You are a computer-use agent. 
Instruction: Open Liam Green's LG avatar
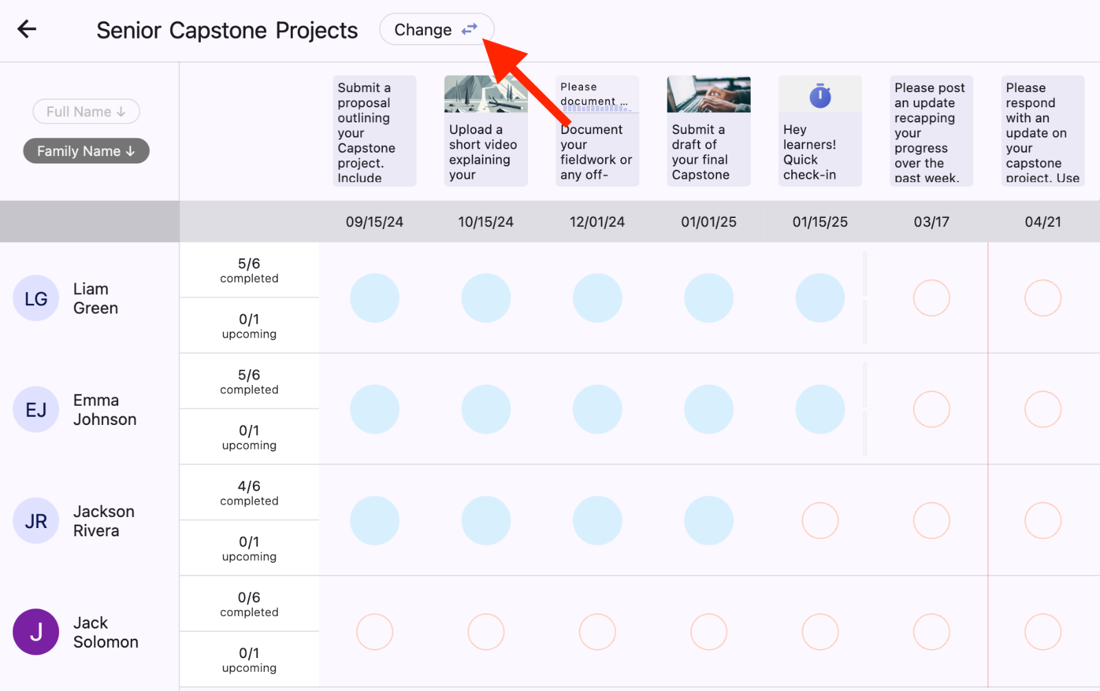click(36, 298)
